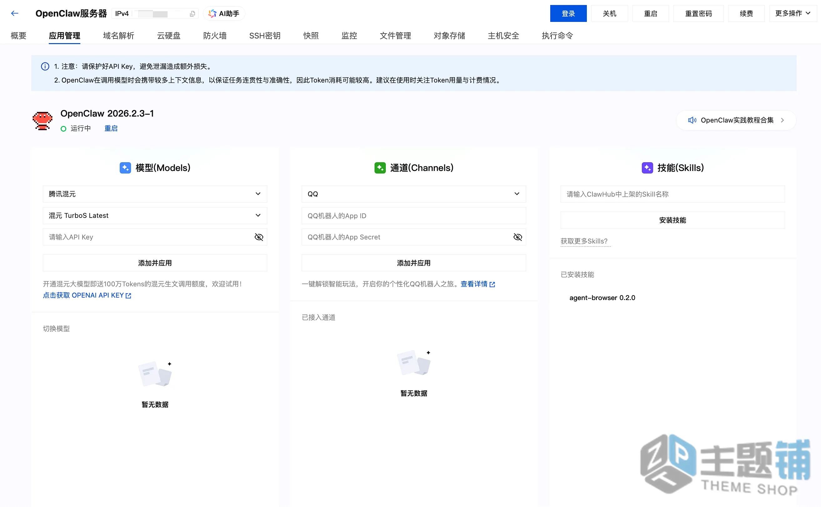Click the OpenClaw服务器 page title
Image resolution: width=821 pixels, height=507 pixels.
point(71,13)
